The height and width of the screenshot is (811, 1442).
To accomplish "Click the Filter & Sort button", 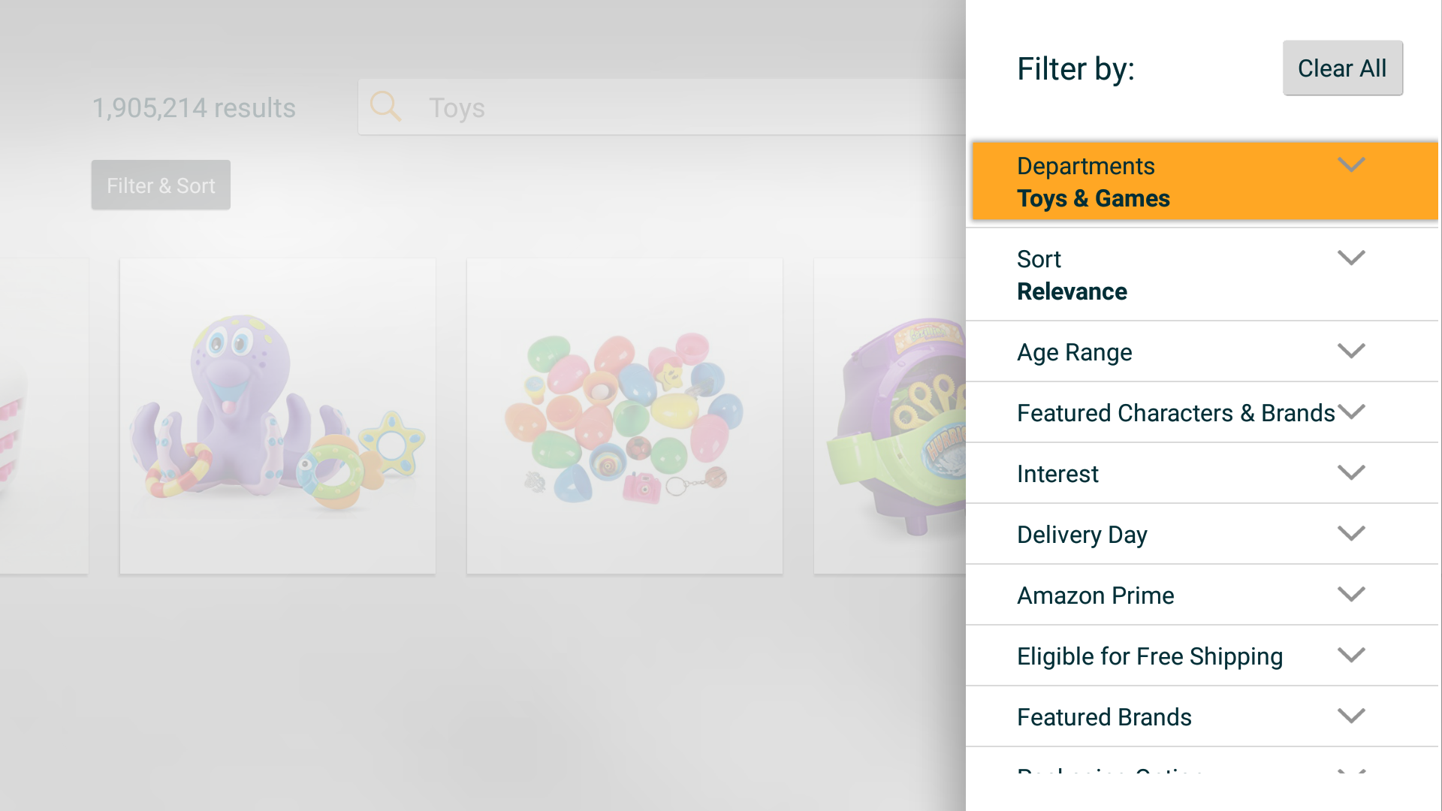I will tap(160, 185).
